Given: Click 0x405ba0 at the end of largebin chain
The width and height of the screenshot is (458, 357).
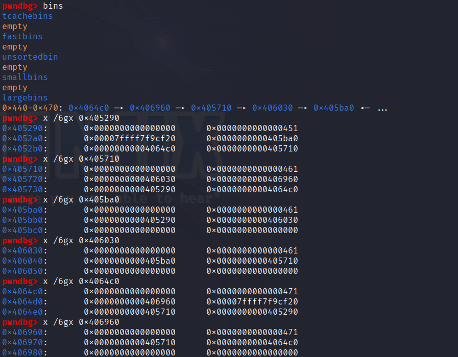Looking at the screenshot, I should click(x=333, y=108).
